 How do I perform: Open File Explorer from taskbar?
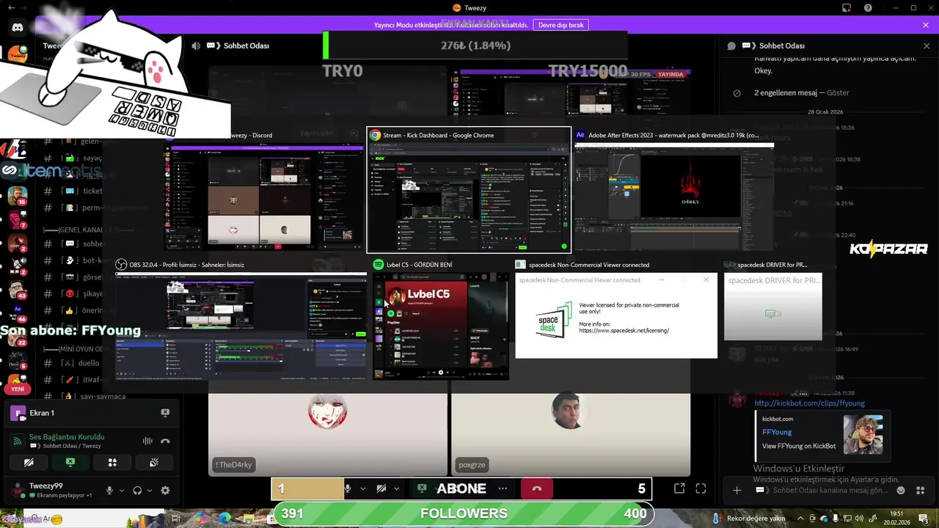(x=249, y=518)
